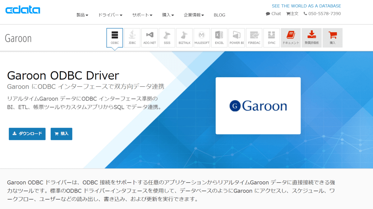Expand the ドライバー dropdown menu
This screenshot has height=209, width=373.
click(110, 15)
